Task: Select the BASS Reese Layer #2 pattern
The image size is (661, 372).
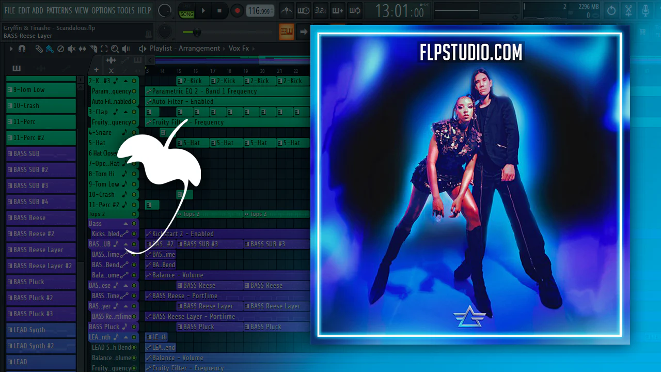Action: click(x=41, y=266)
